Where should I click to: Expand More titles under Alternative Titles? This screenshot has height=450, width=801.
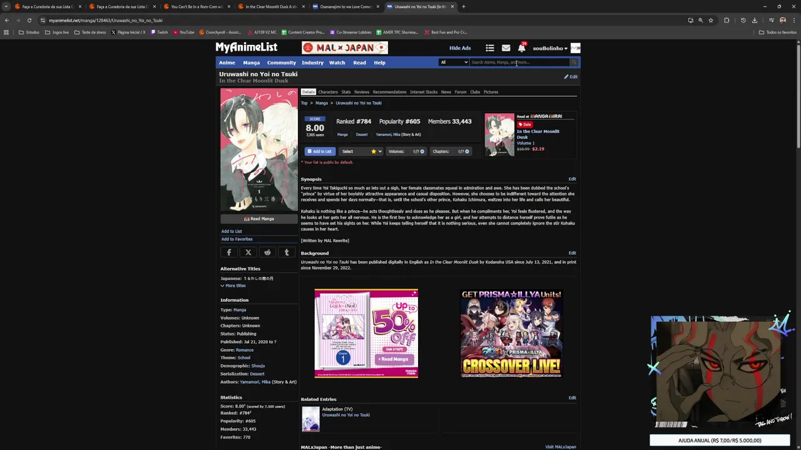(233, 286)
